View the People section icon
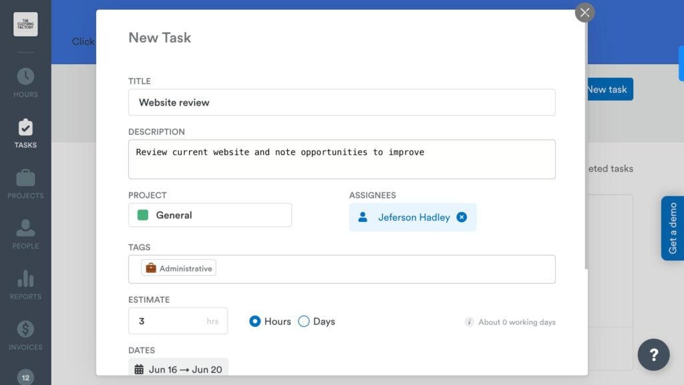 tap(25, 229)
